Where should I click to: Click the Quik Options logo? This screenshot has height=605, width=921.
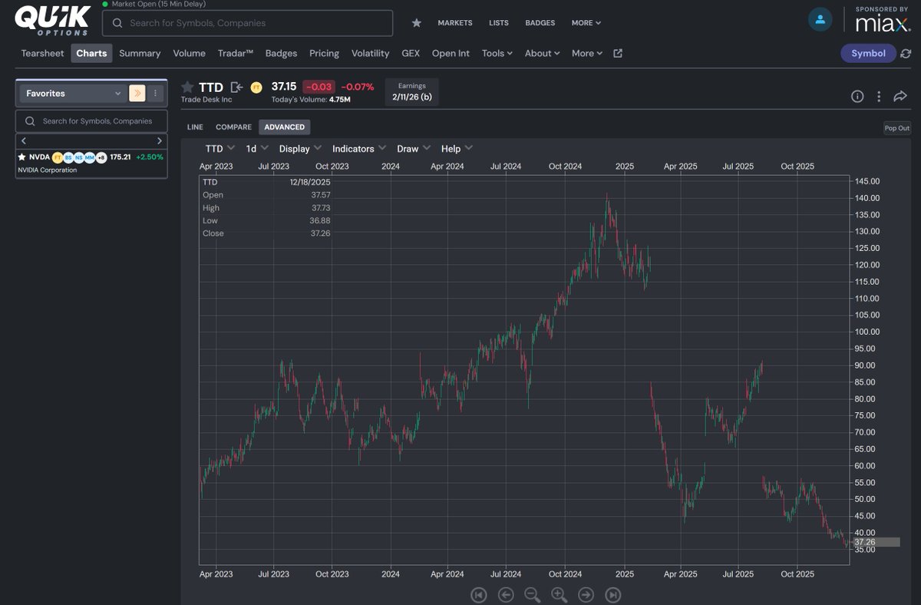52,20
